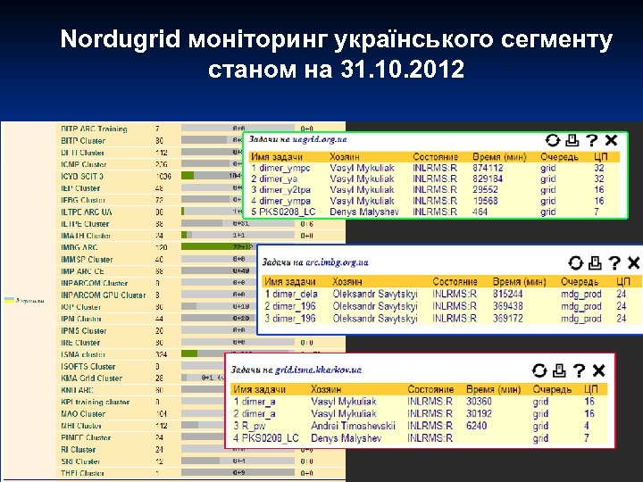
Task: Refresh the grid.isma.kharkov.ua jobs window
Action: 539,370
